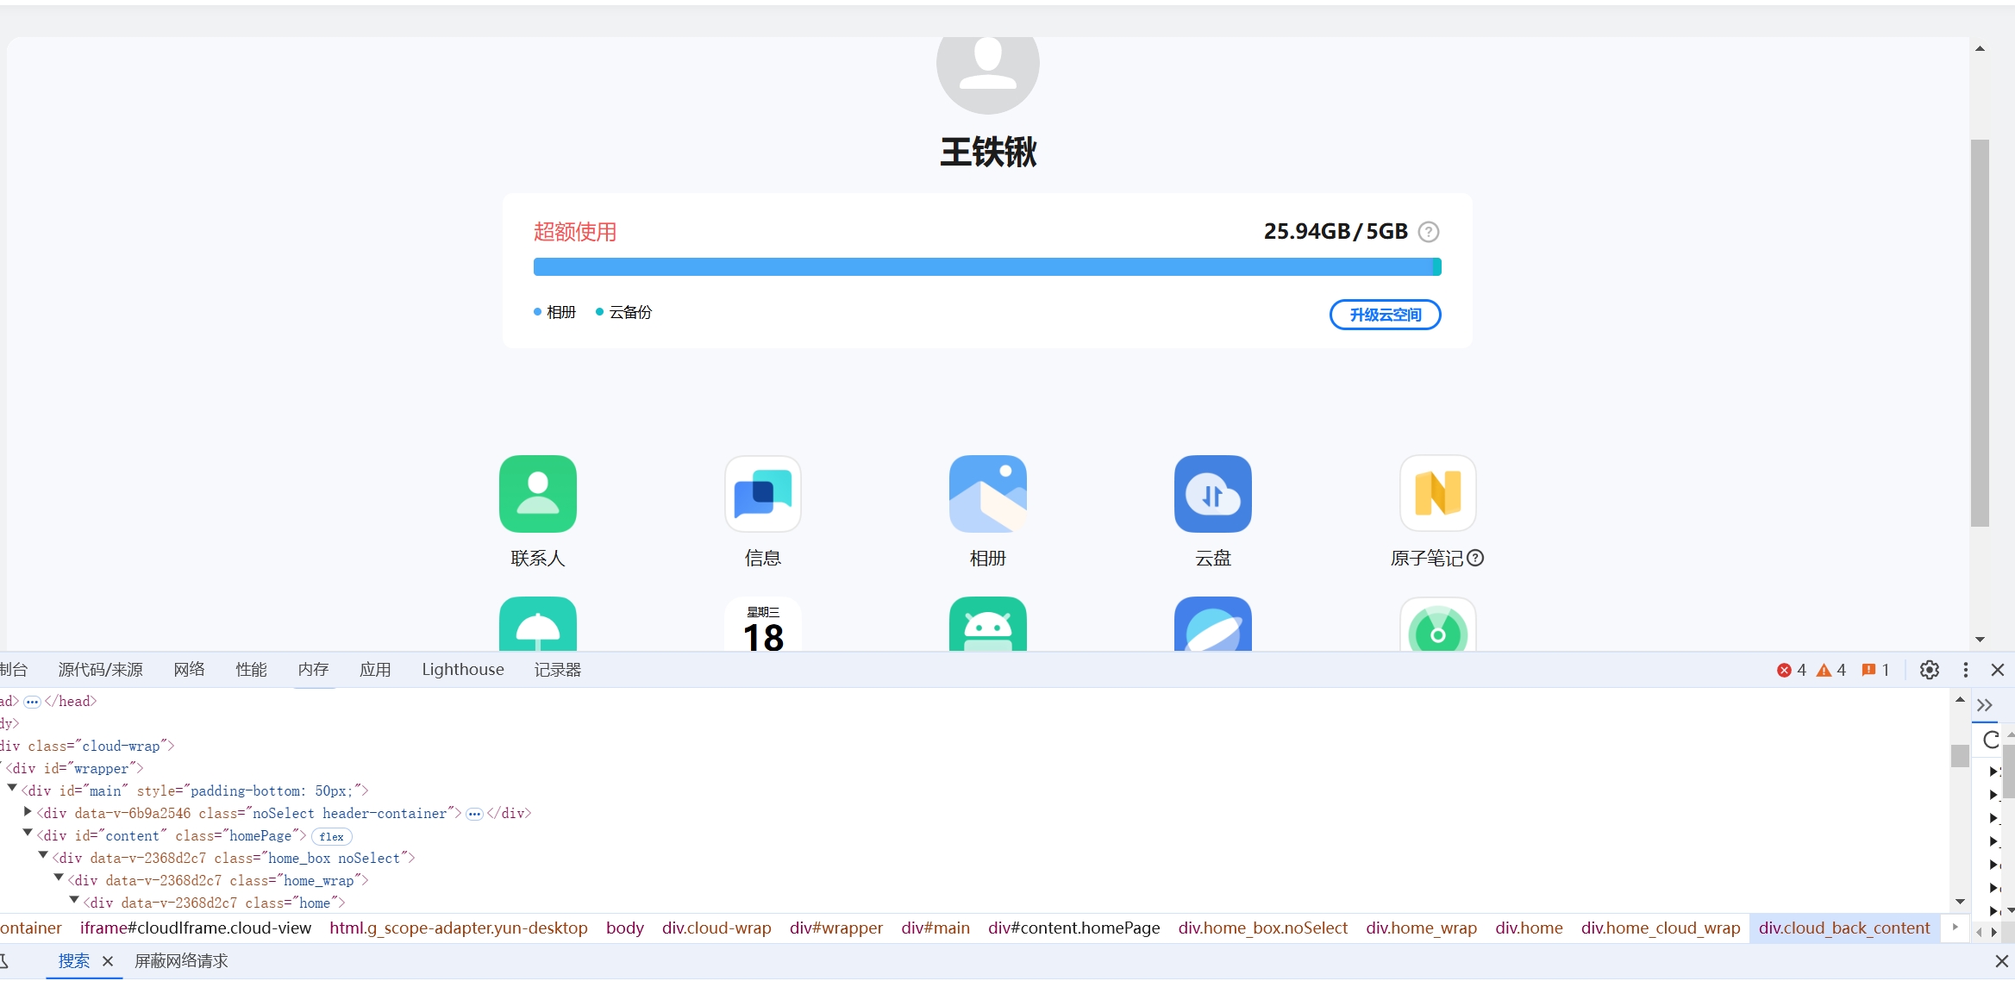Open the 原子笔记 notes app icon
The height and width of the screenshot is (981, 2015).
[1438, 494]
